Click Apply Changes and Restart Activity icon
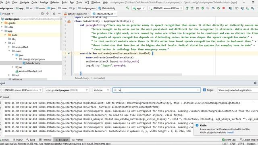The image size is (258, 145). tap(192, 8)
